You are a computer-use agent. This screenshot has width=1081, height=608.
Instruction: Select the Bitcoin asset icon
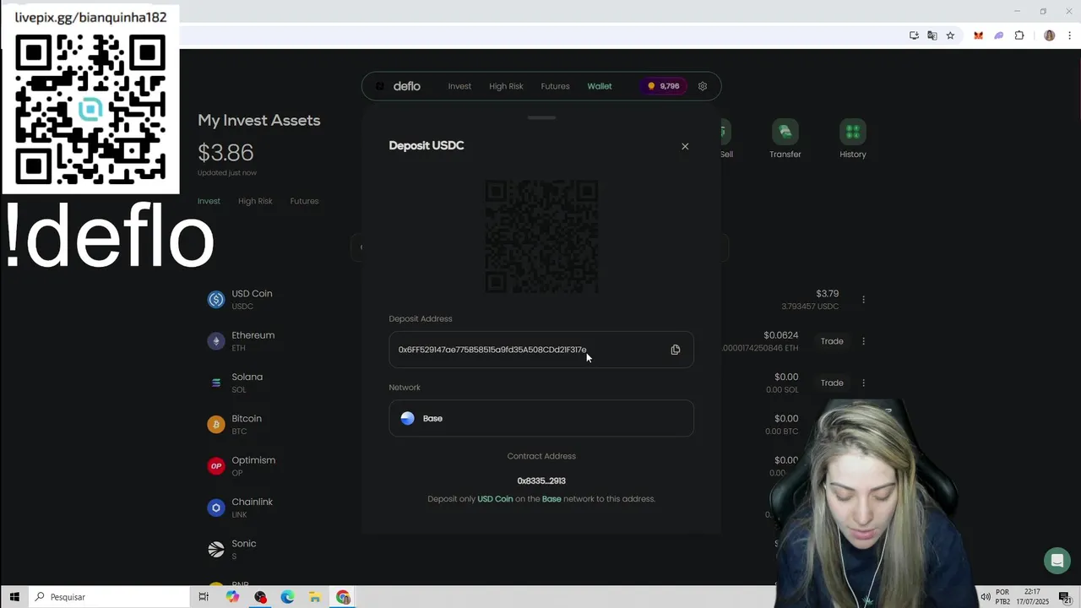coord(216,425)
